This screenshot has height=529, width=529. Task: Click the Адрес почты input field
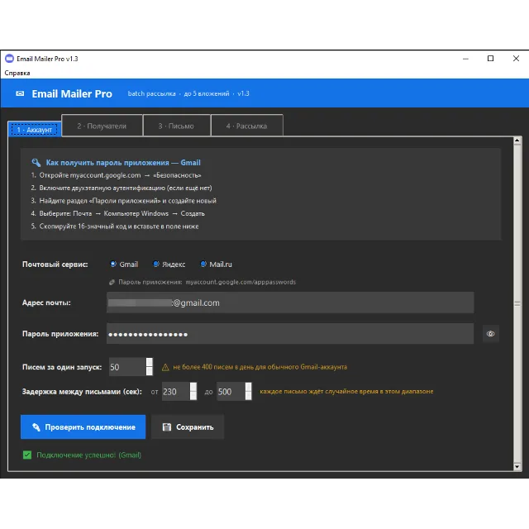coord(290,303)
